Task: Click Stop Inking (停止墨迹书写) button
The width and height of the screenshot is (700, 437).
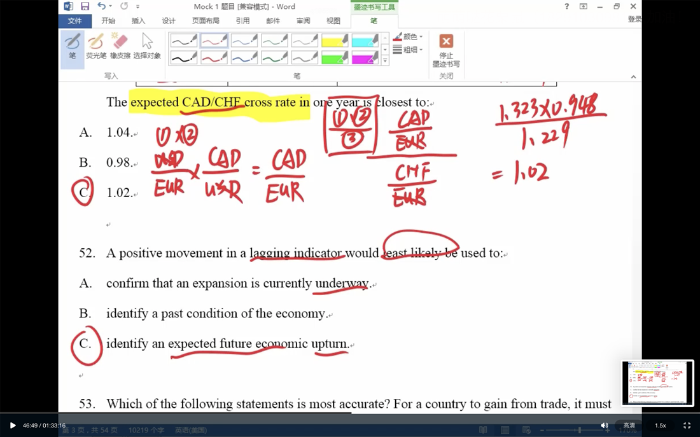Action: [x=446, y=50]
